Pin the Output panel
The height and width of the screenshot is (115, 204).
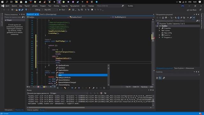click(x=151, y=90)
